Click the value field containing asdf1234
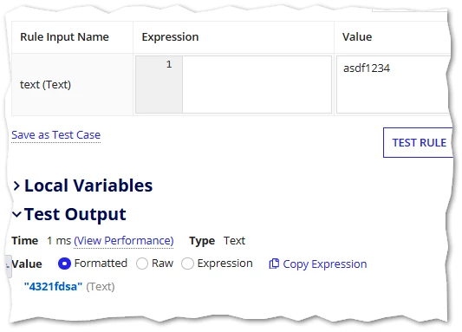The image size is (462, 332). click(x=394, y=85)
